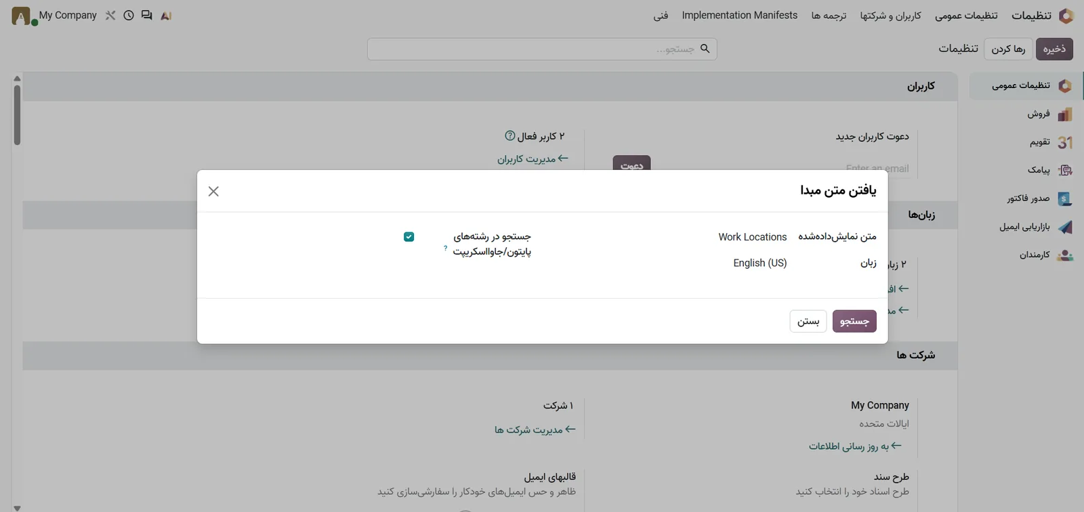Screen dimensions: 1084x512
Task: Select the فروش (Sales) settings icon
Action: 1065,114
